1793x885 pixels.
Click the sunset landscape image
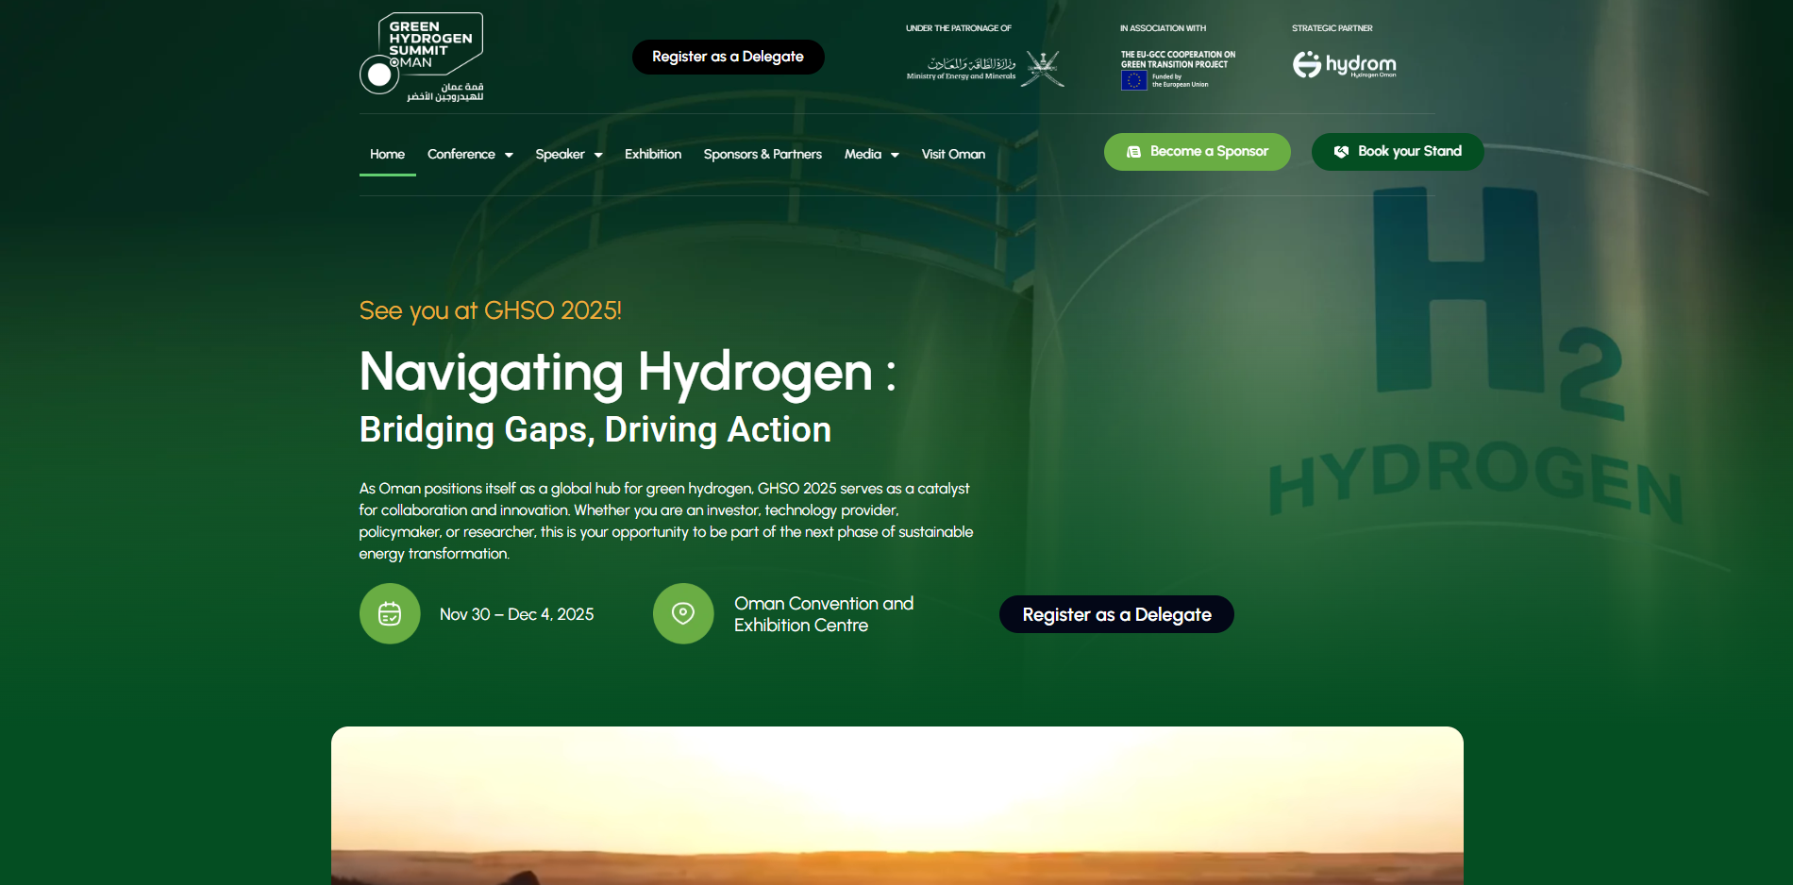[x=897, y=806]
